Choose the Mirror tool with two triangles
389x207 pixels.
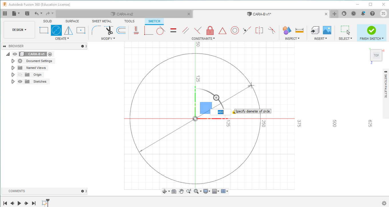pos(68,30)
